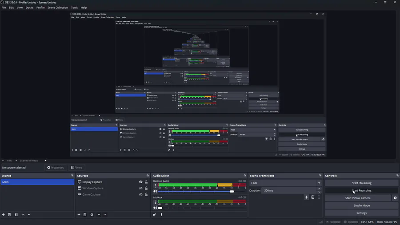Toggle lock on Display Capture source
This screenshot has width=400, height=225.
click(x=146, y=182)
